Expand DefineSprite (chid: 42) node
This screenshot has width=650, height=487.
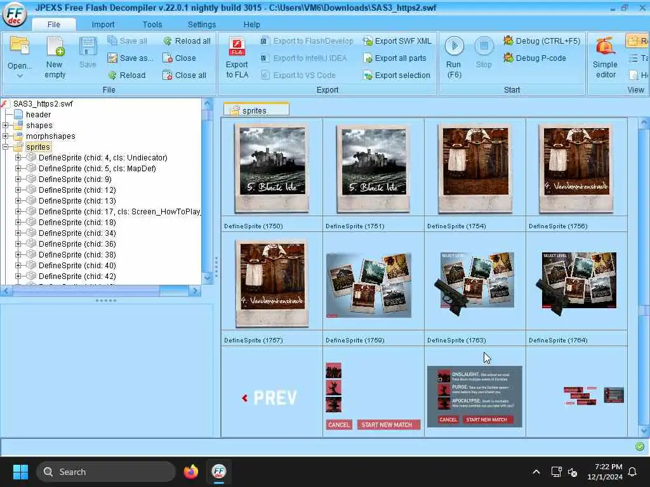tap(18, 276)
